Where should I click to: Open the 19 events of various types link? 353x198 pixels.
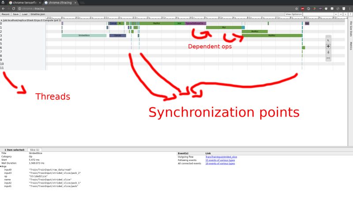pyautogui.click(x=220, y=163)
